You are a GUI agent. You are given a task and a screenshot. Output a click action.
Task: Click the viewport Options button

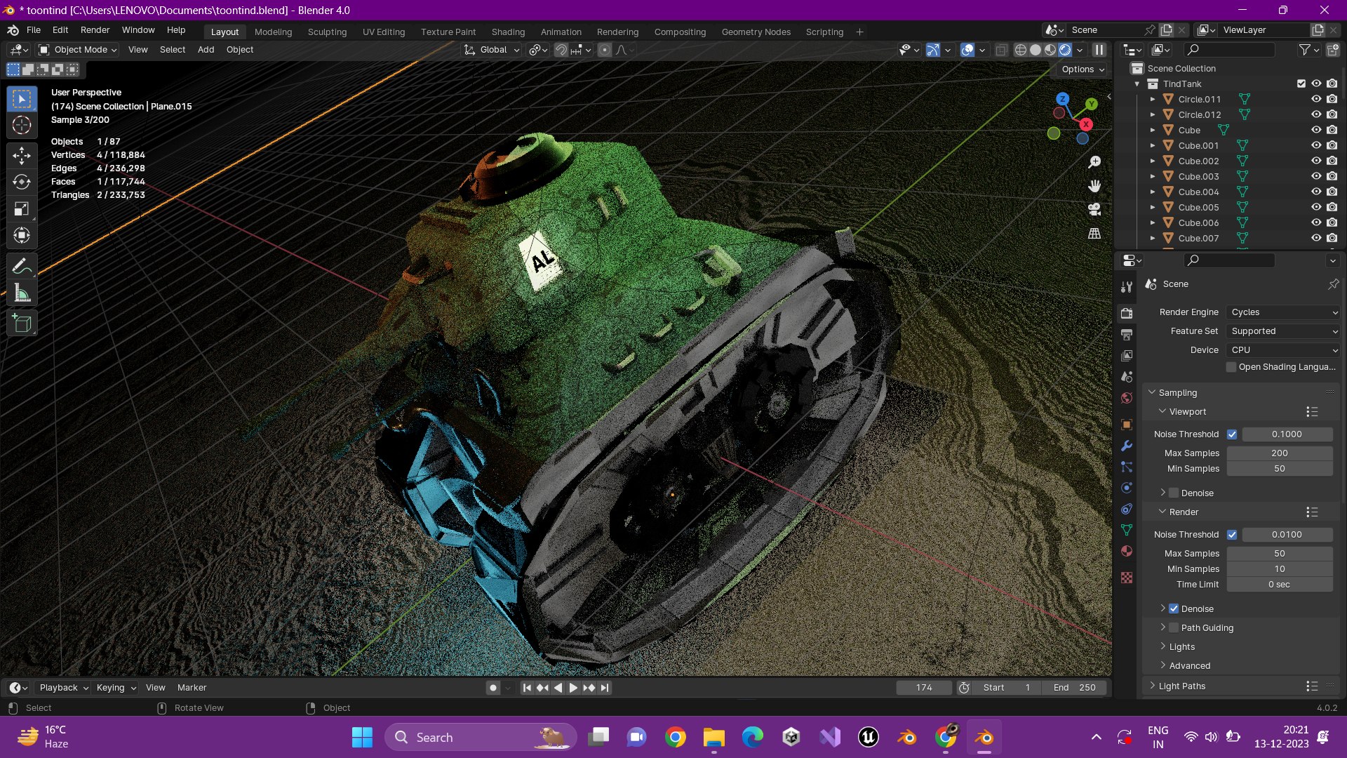[x=1083, y=69]
